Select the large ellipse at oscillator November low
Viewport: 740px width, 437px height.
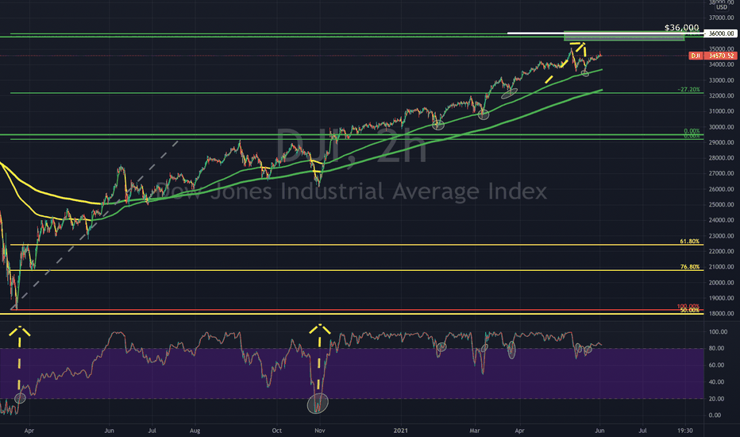point(318,403)
